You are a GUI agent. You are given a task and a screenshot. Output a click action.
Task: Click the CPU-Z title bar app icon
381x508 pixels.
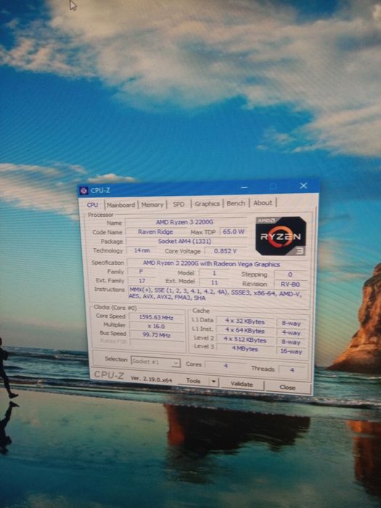click(83, 191)
